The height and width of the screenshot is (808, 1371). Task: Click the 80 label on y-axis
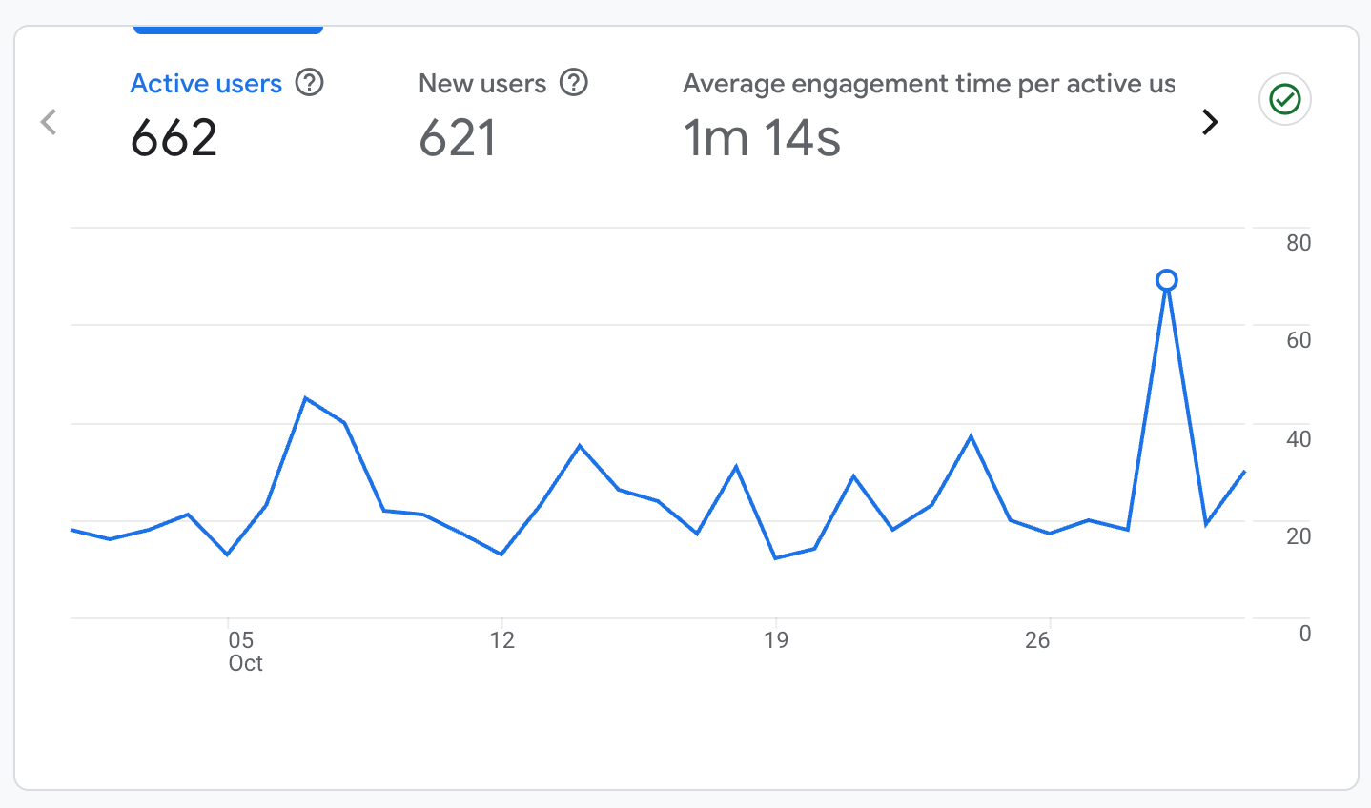click(1298, 243)
